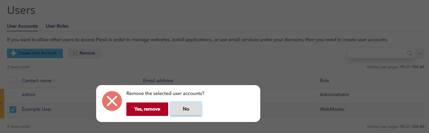Expand the left sidebar handle

pos(2,104)
